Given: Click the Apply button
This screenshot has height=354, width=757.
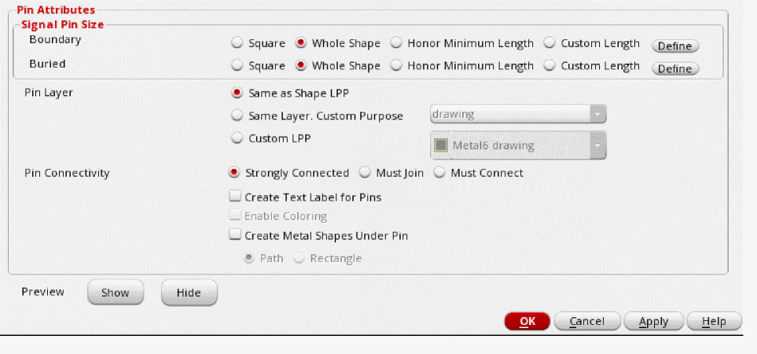Looking at the screenshot, I should pyautogui.click(x=653, y=321).
